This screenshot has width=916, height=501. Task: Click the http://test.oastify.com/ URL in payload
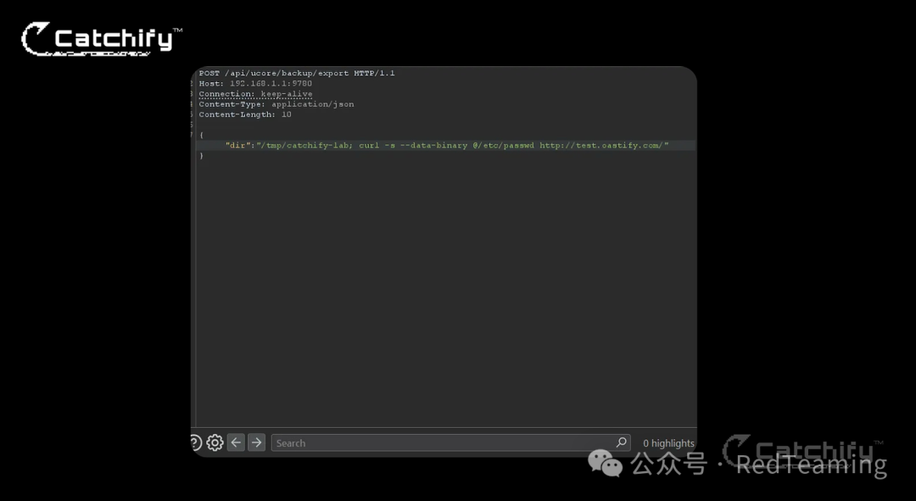click(601, 146)
